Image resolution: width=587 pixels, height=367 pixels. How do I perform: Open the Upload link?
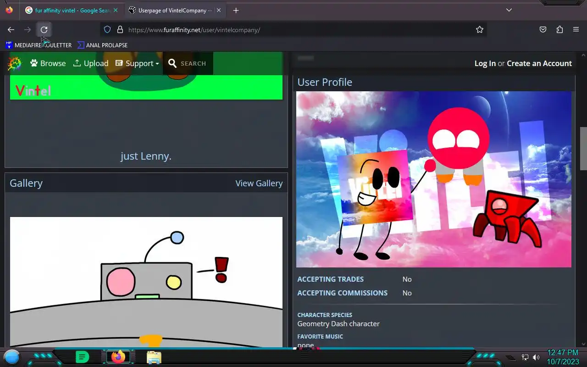coord(91,63)
